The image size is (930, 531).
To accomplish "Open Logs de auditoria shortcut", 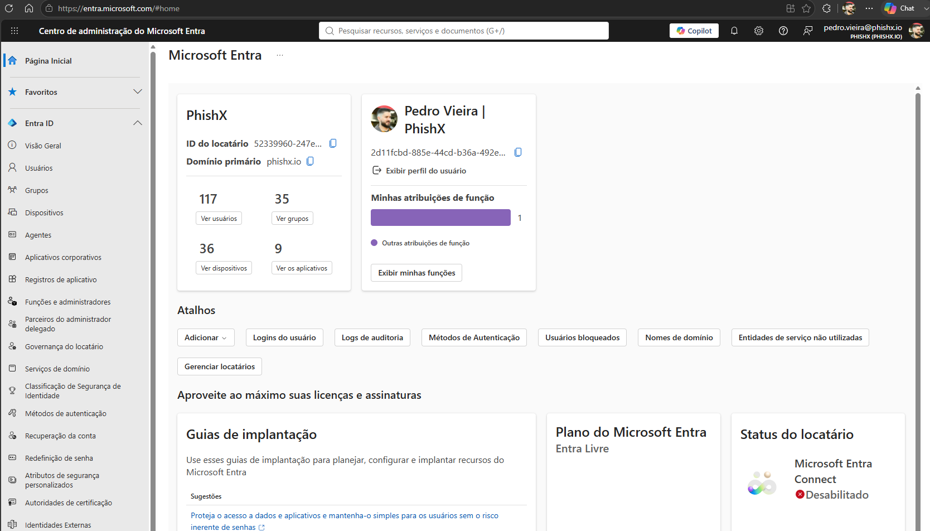I will (372, 337).
